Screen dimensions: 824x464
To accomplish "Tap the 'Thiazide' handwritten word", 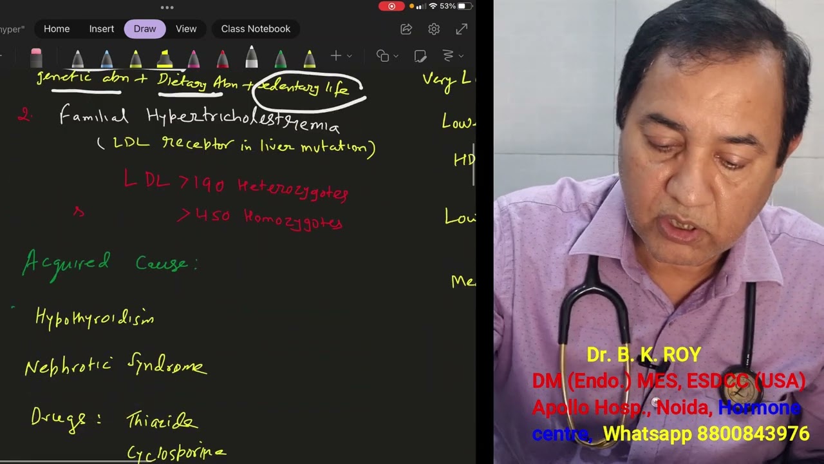I will [x=162, y=421].
